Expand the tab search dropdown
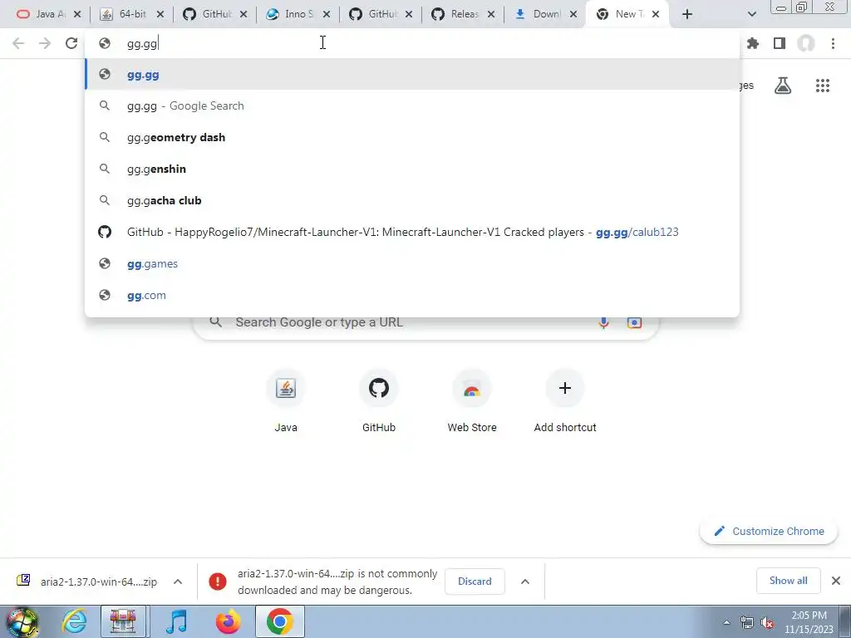The image size is (851, 638). [x=751, y=14]
